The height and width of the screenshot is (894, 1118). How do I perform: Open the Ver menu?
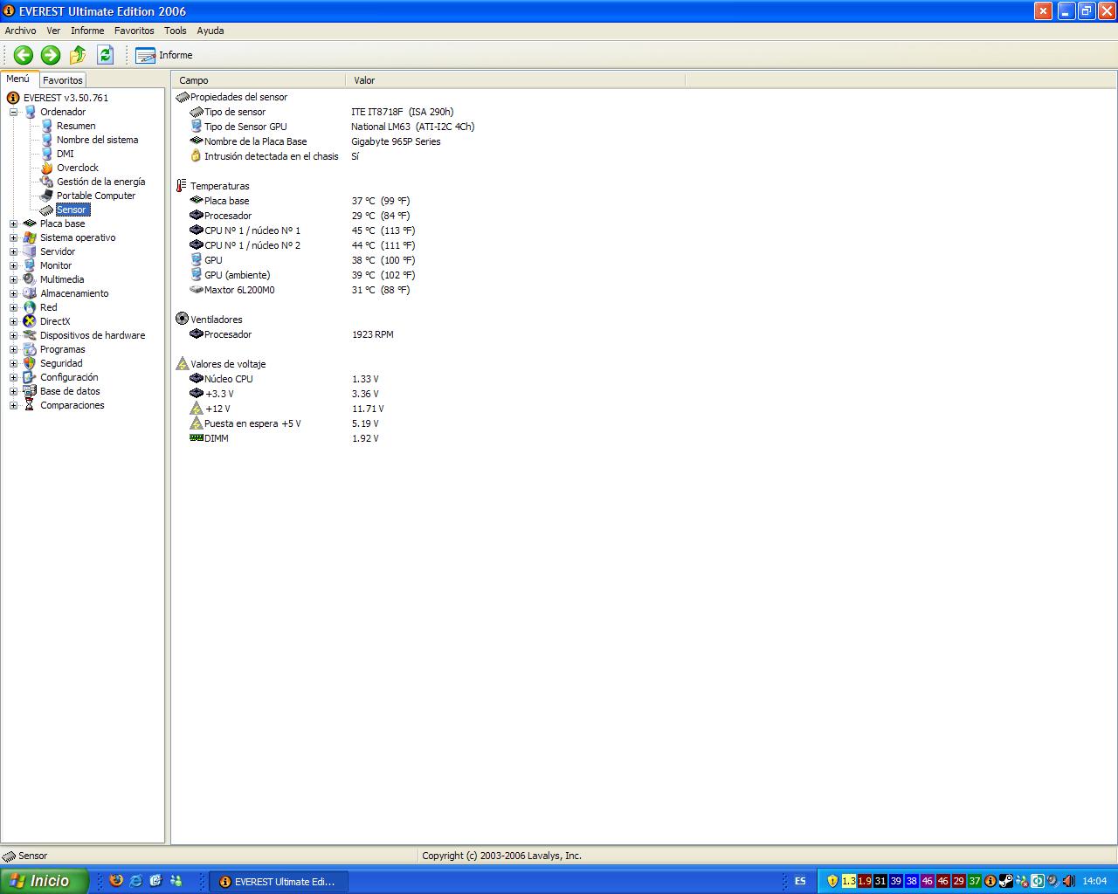tap(53, 31)
